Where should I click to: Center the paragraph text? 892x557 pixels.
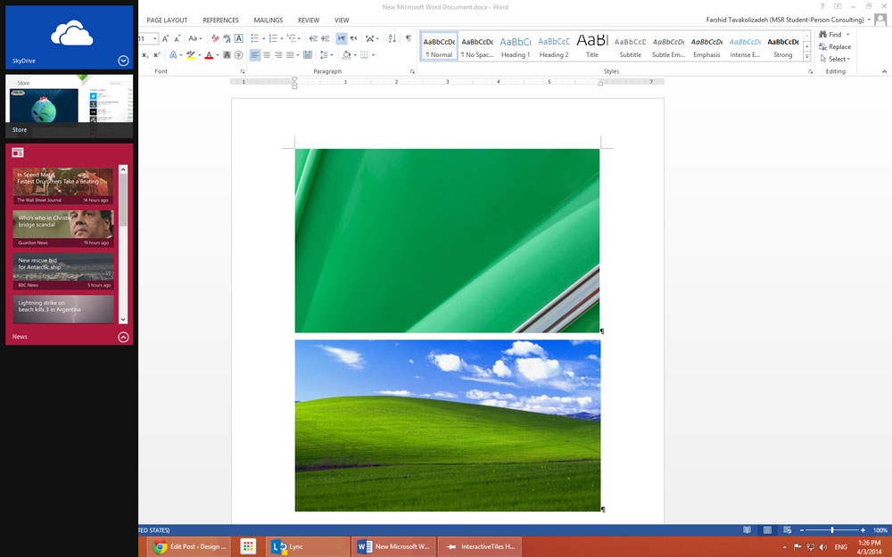pos(267,55)
